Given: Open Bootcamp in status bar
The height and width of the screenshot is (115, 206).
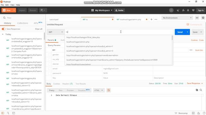Looking at the screenshot, I should [181, 113].
